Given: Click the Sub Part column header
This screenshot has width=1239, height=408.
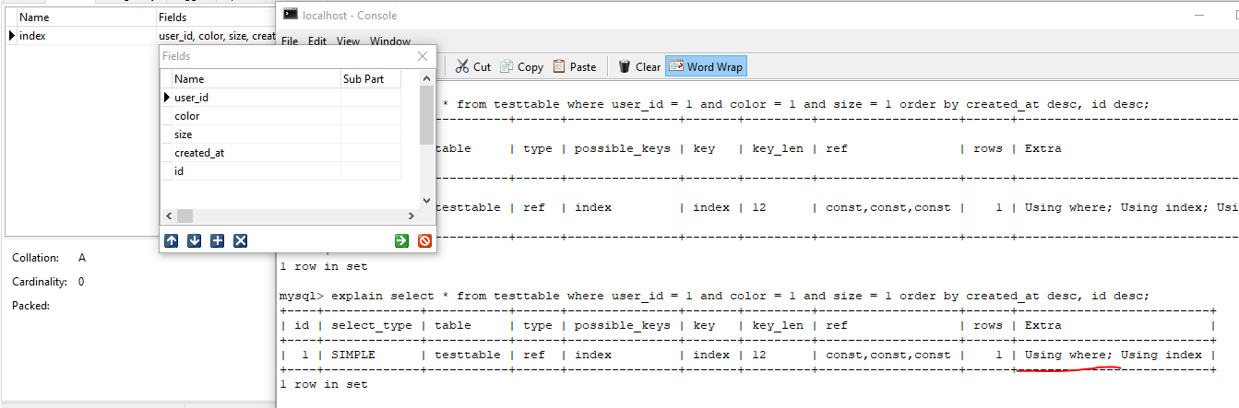Looking at the screenshot, I should [363, 79].
